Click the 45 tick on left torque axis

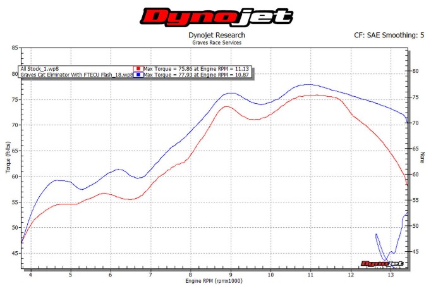(15, 253)
